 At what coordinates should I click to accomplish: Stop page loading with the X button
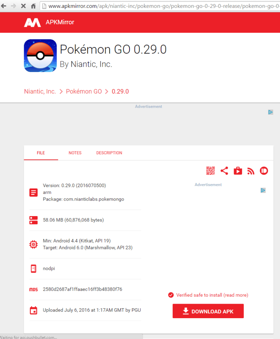[x=23, y=6]
